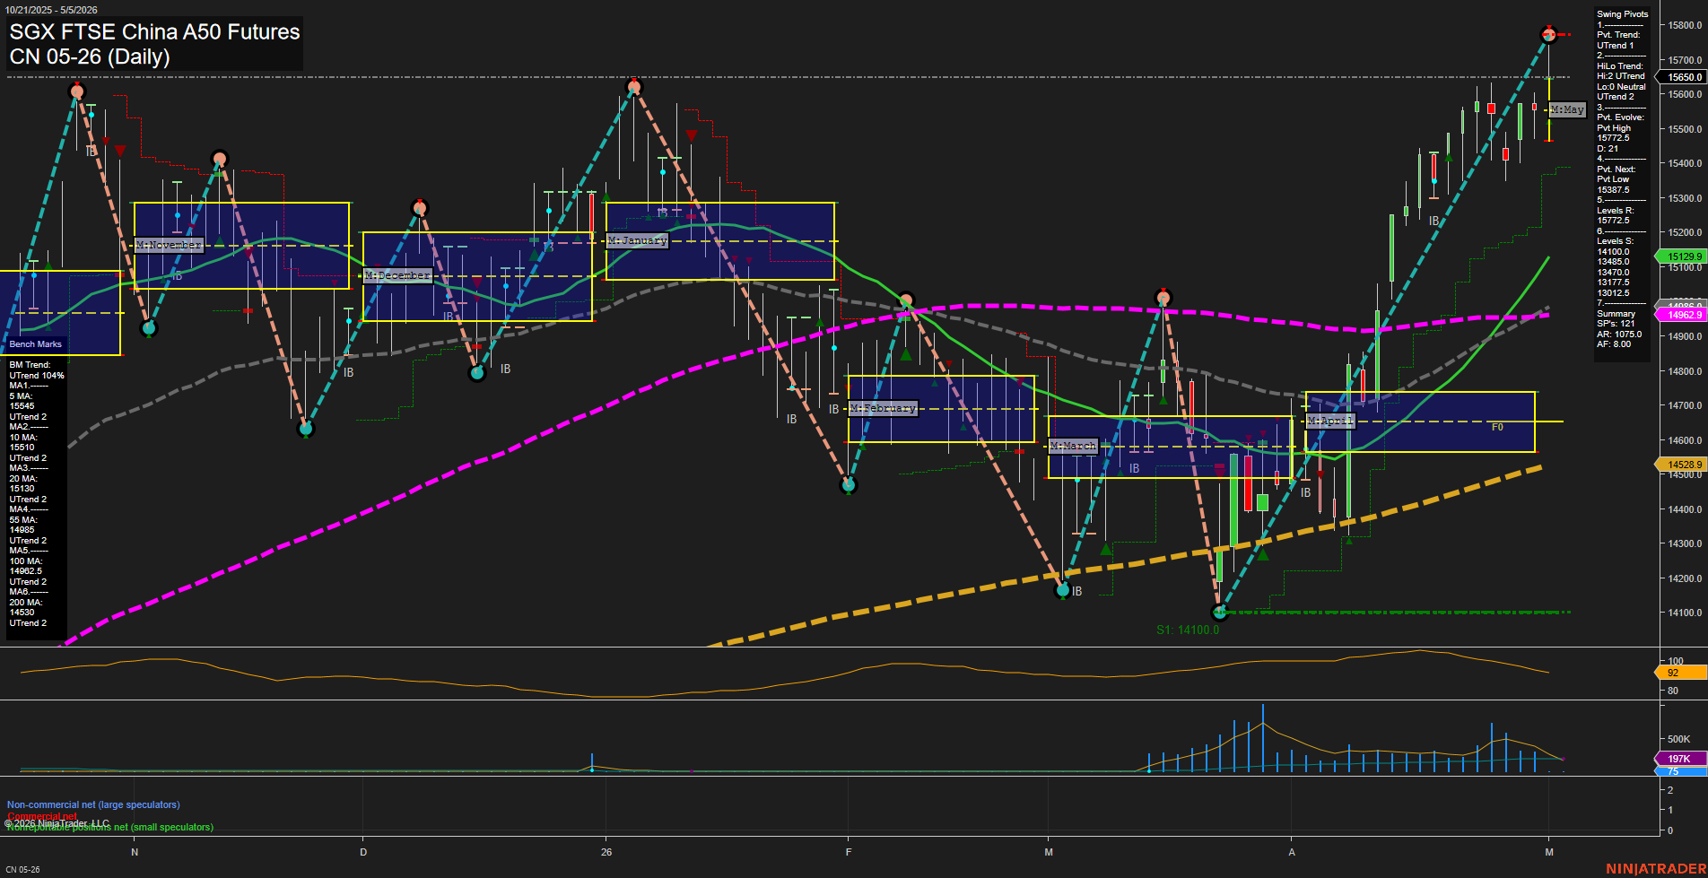
Task: Click the BM Trend: UTrend 104% entry
Action: click(37, 370)
